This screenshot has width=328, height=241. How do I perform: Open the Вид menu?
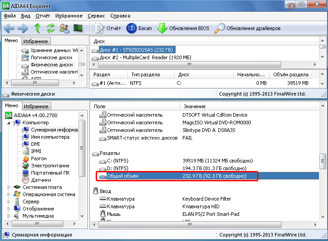[x=26, y=16]
